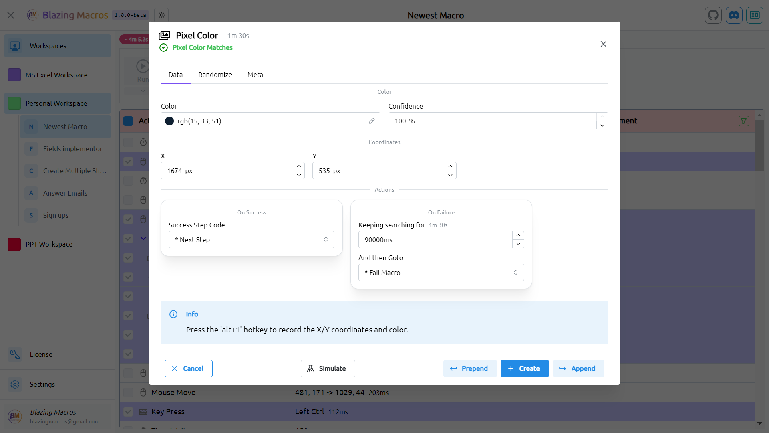This screenshot has height=433, width=769.
Task: Click the License key icon
Action: point(15,354)
